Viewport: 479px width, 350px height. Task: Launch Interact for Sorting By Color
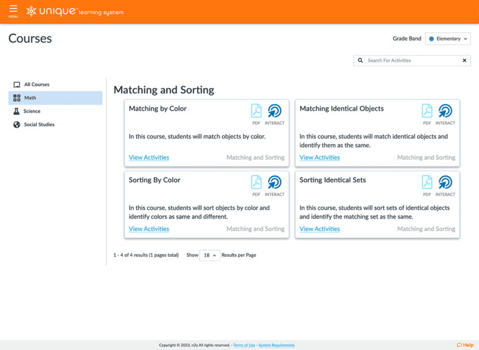point(274,183)
